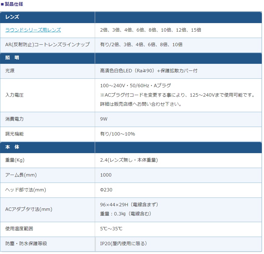Click the 使用温度範囲 5℃~35℃ value
Screen dimensions: 264x254
pyautogui.click(x=111, y=229)
